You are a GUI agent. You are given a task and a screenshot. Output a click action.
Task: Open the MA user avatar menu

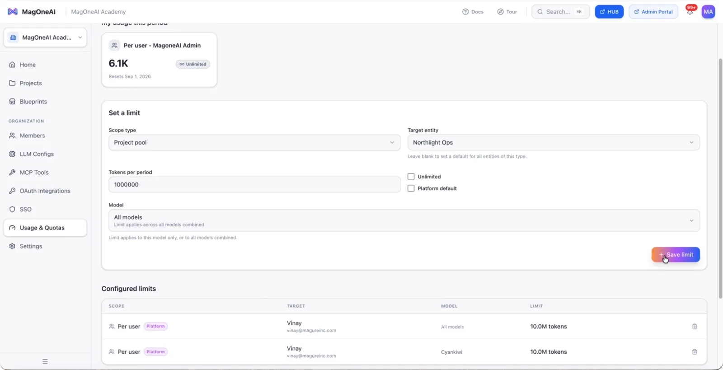[x=708, y=12]
